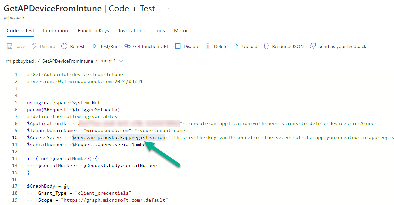Run the function with Test/Run play icon
This screenshot has width=394, height=205.
pyautogui.click(x=95, y=46)
